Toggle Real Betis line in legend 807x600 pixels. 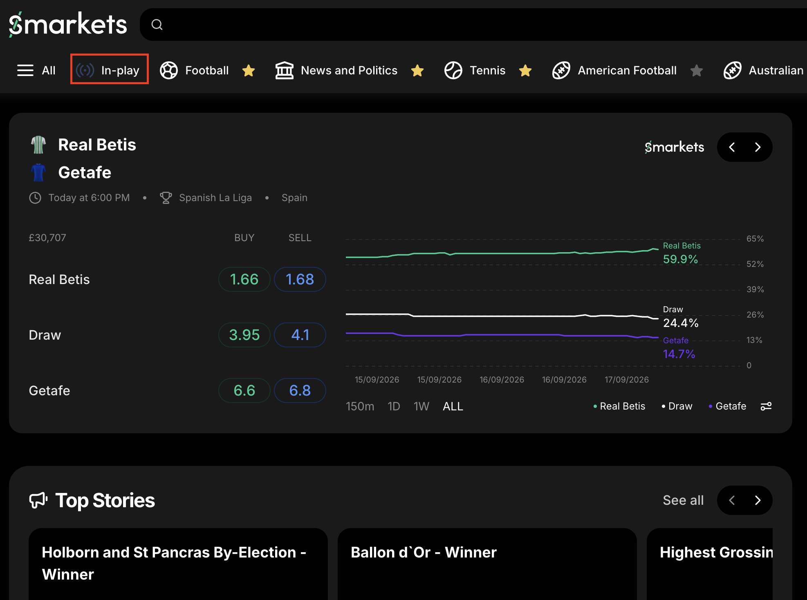click(x=619, y=406)
